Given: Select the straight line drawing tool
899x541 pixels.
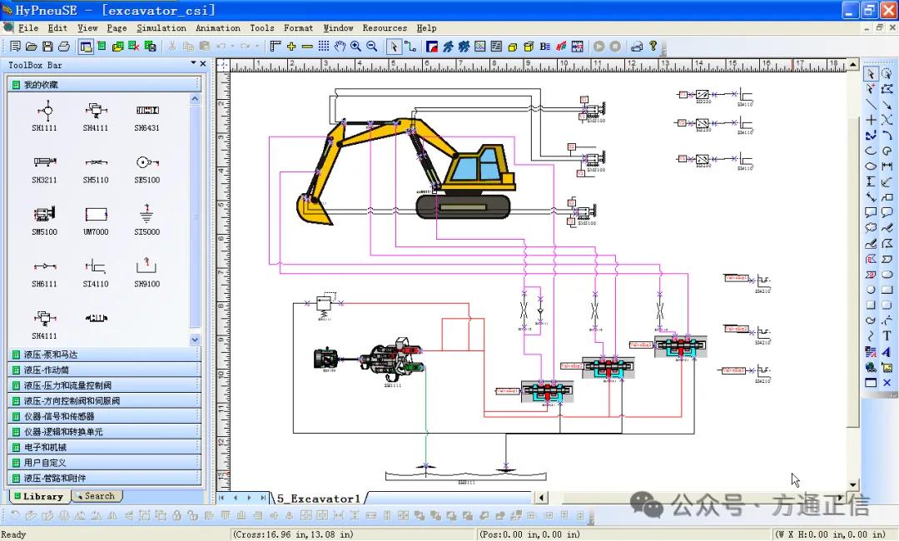Looking at the screenshot, I should [871, 104].
